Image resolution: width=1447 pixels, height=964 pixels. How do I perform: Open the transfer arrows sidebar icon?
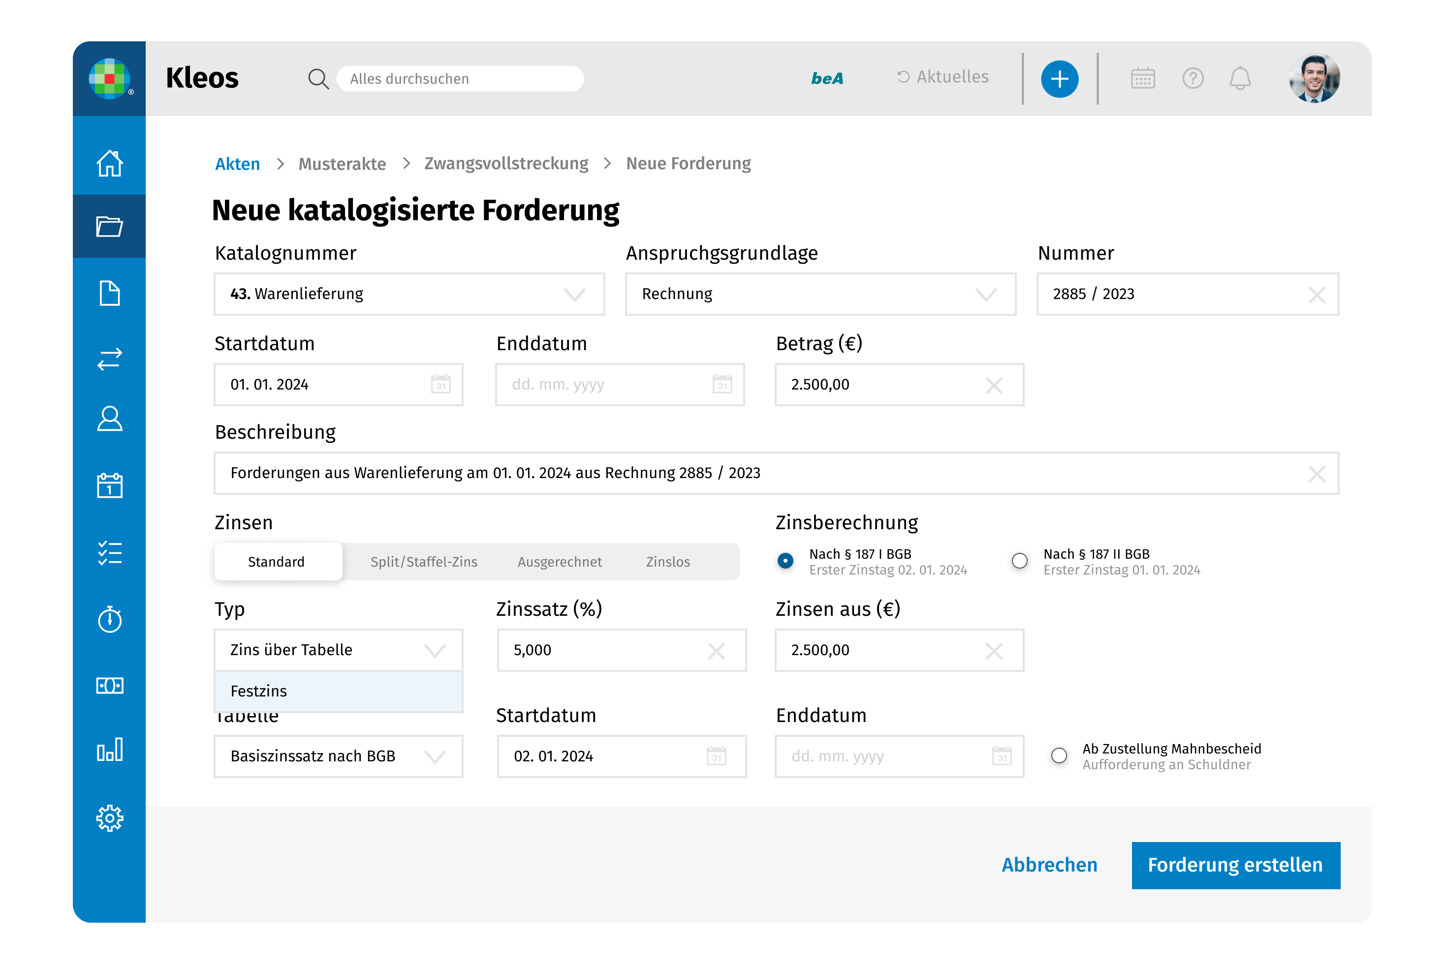point(109,359)
